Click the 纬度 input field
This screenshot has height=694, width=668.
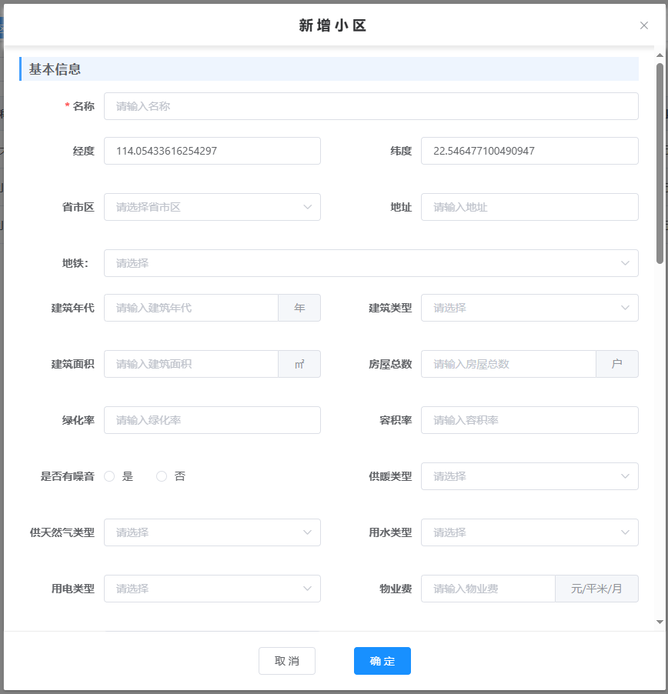tap(529, 151)
